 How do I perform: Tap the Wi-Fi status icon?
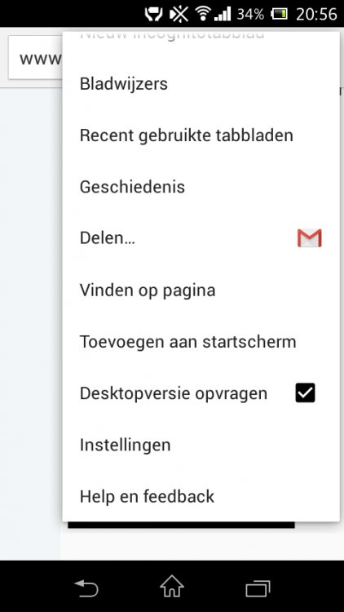[x=203, y=14]
